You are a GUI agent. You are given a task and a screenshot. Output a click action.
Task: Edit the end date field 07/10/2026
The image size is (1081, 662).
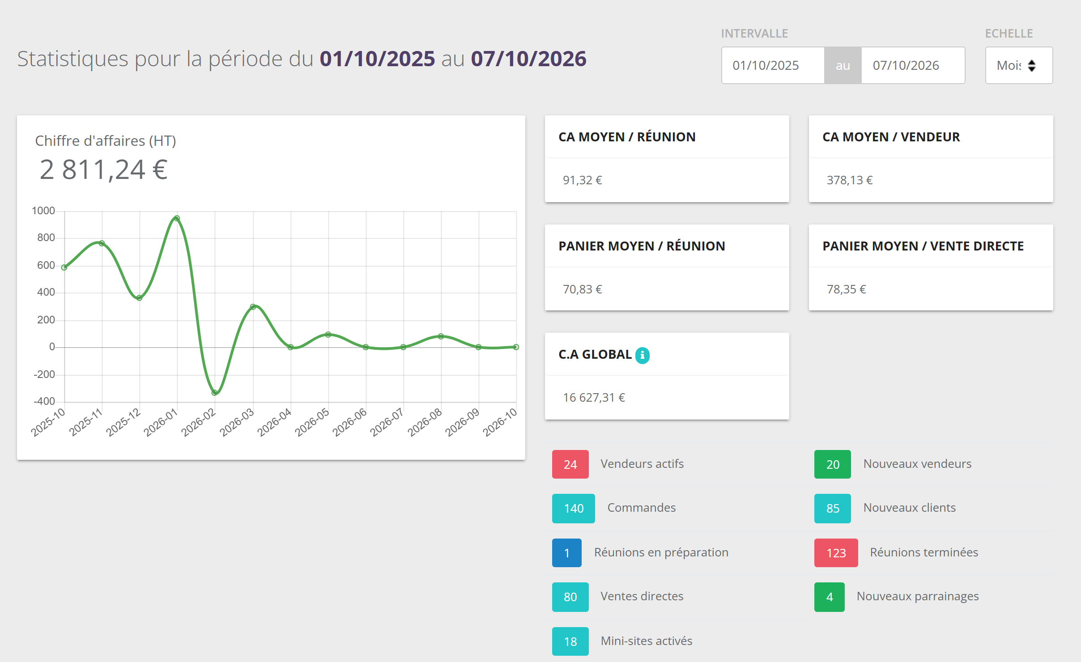(x=913, y=65)
